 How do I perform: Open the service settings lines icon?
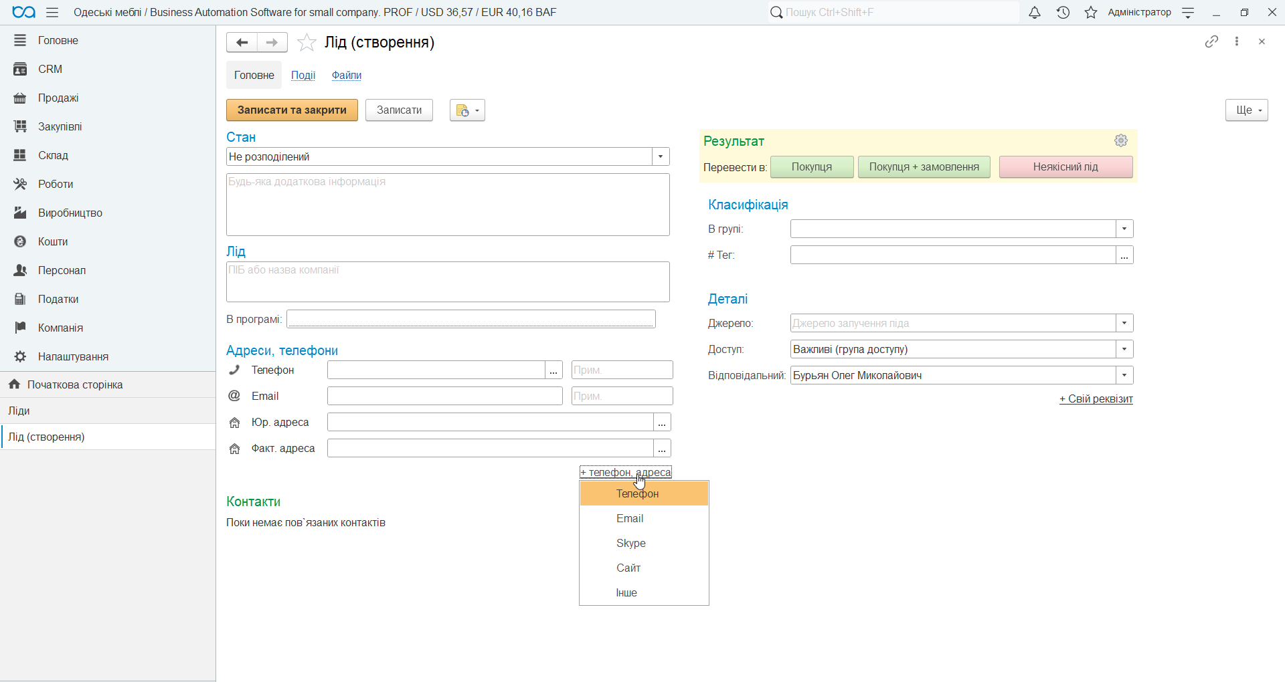pyautogui.click(x=1189, y=12)
